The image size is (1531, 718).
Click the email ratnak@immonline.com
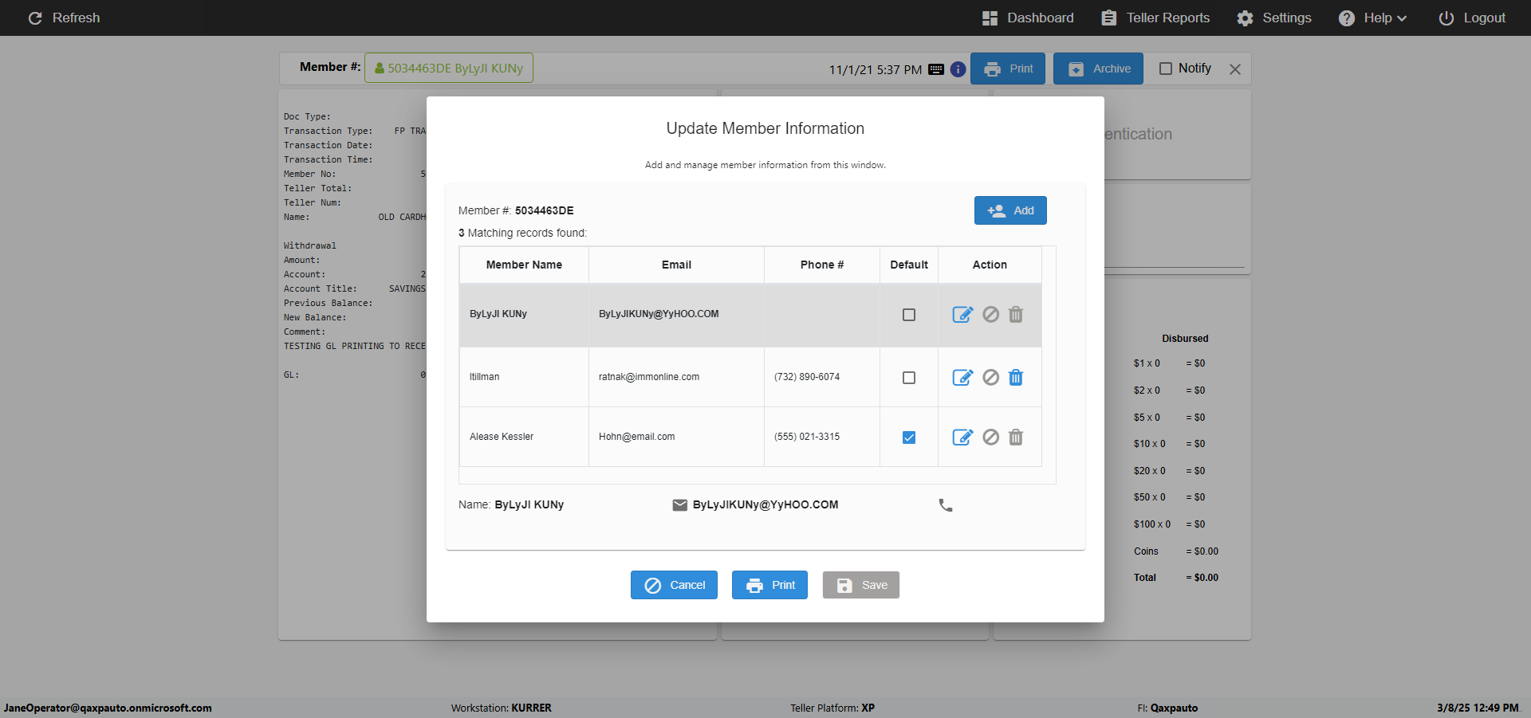649,377
